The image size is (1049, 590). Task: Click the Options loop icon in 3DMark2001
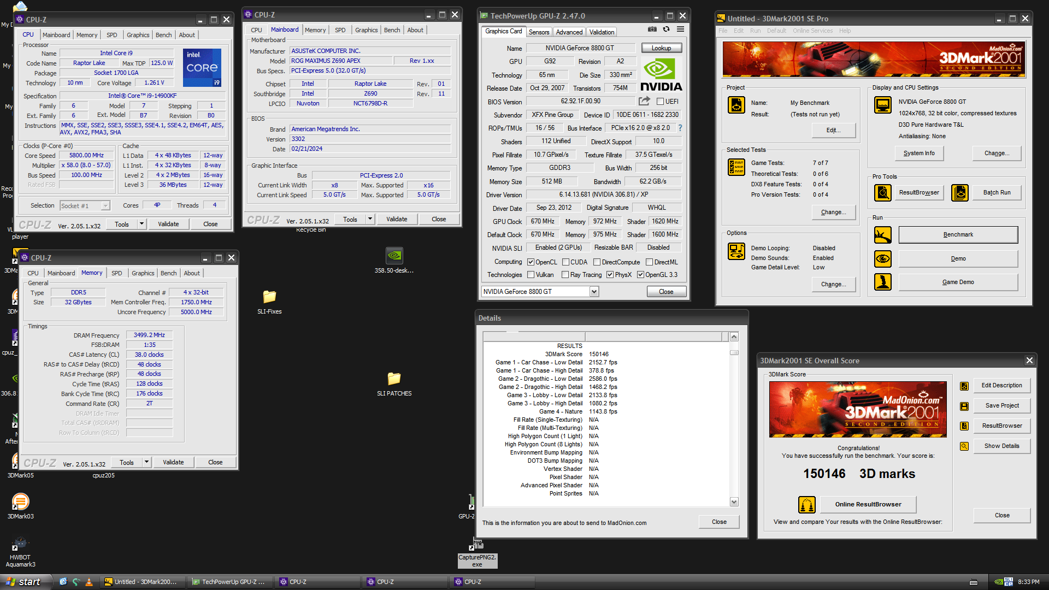(736, 251)
